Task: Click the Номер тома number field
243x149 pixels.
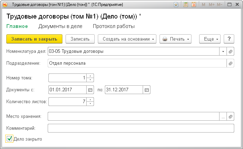Action: pos(67,78)
